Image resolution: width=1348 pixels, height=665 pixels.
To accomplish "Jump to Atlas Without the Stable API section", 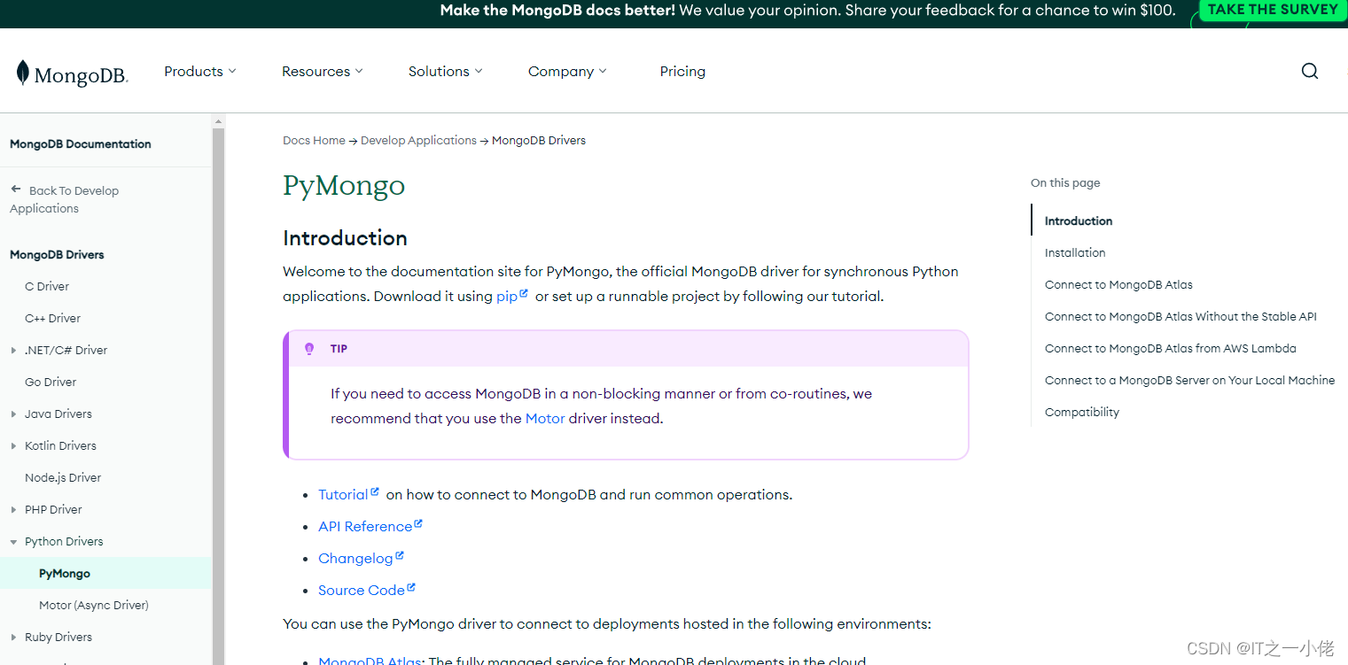I will pos(1180,316).
